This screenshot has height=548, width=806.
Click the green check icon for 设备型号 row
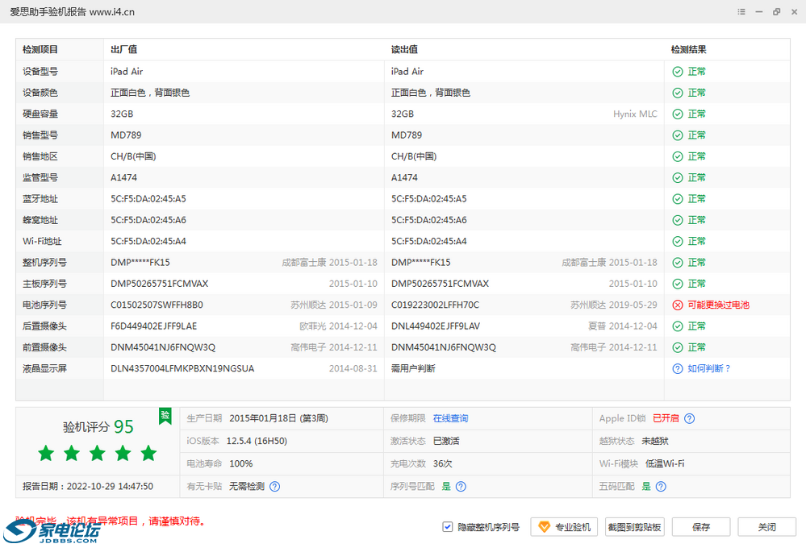678,72
